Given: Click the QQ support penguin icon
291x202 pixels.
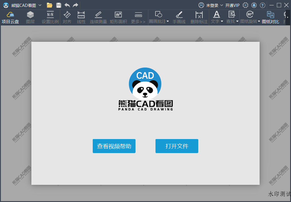Looking at the screenshot, I should [x=254, y=5].
